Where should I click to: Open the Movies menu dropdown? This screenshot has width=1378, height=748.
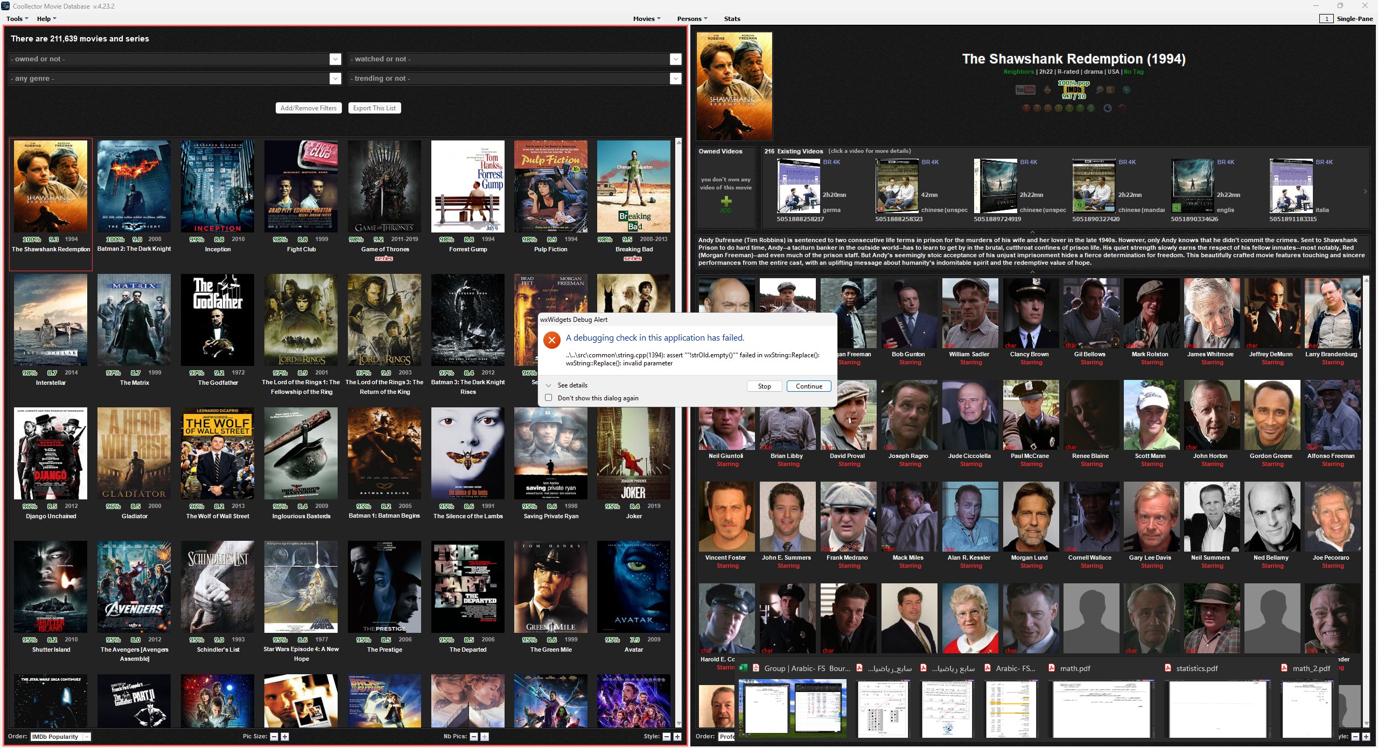(647, 19)
